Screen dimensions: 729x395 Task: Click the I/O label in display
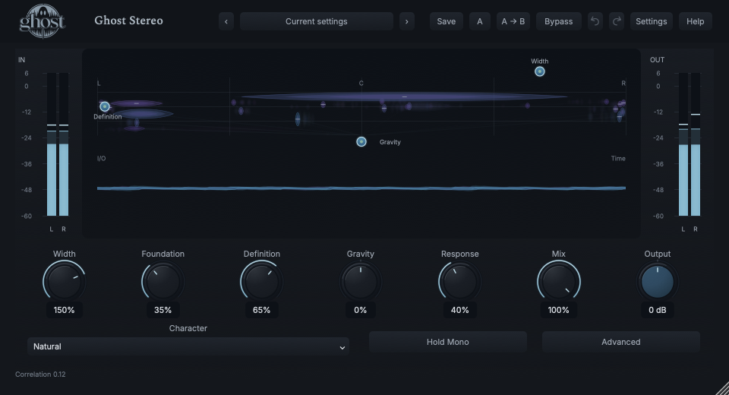(101, 158)
